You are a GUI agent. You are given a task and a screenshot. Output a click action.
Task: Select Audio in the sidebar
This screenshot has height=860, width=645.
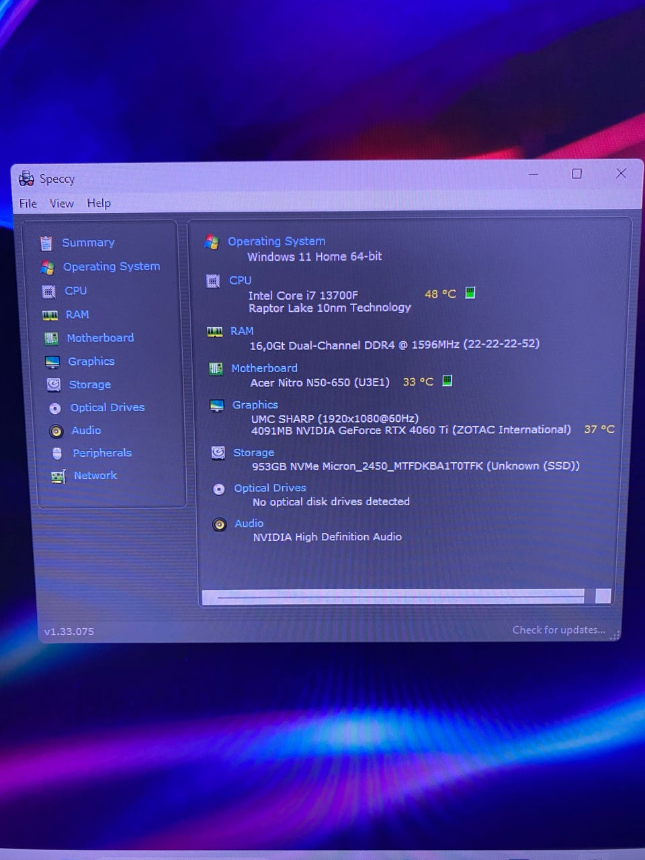point(86,430)
